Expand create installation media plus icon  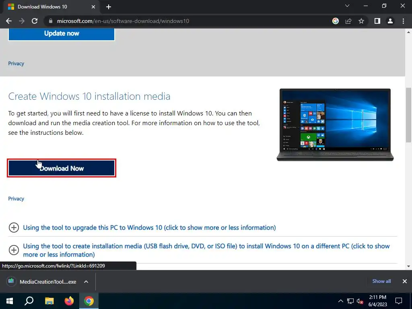(x=14, y=250)
